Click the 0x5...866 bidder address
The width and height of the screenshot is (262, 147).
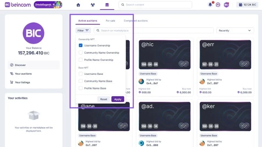pos(152,145)
